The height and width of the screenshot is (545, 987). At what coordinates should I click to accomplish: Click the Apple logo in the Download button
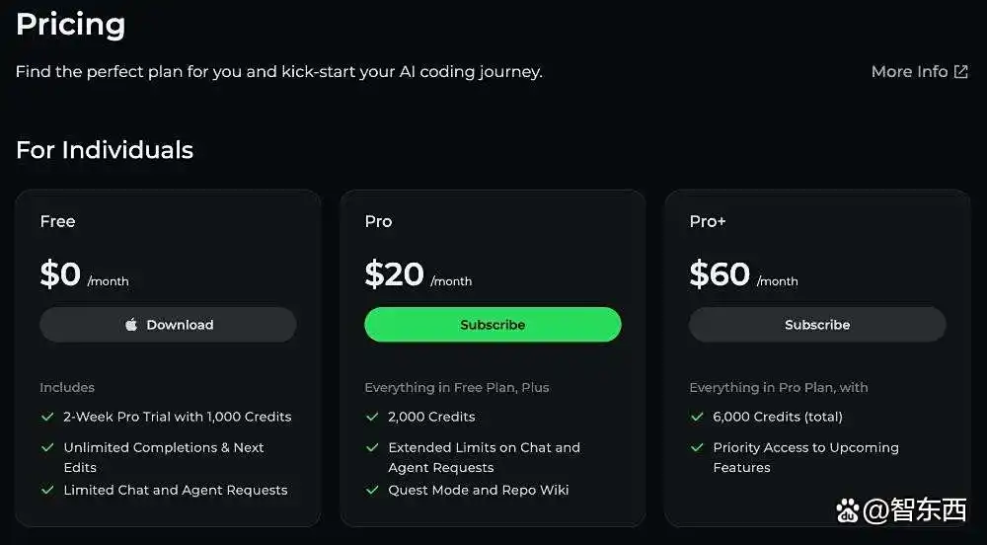coord(131,325)
